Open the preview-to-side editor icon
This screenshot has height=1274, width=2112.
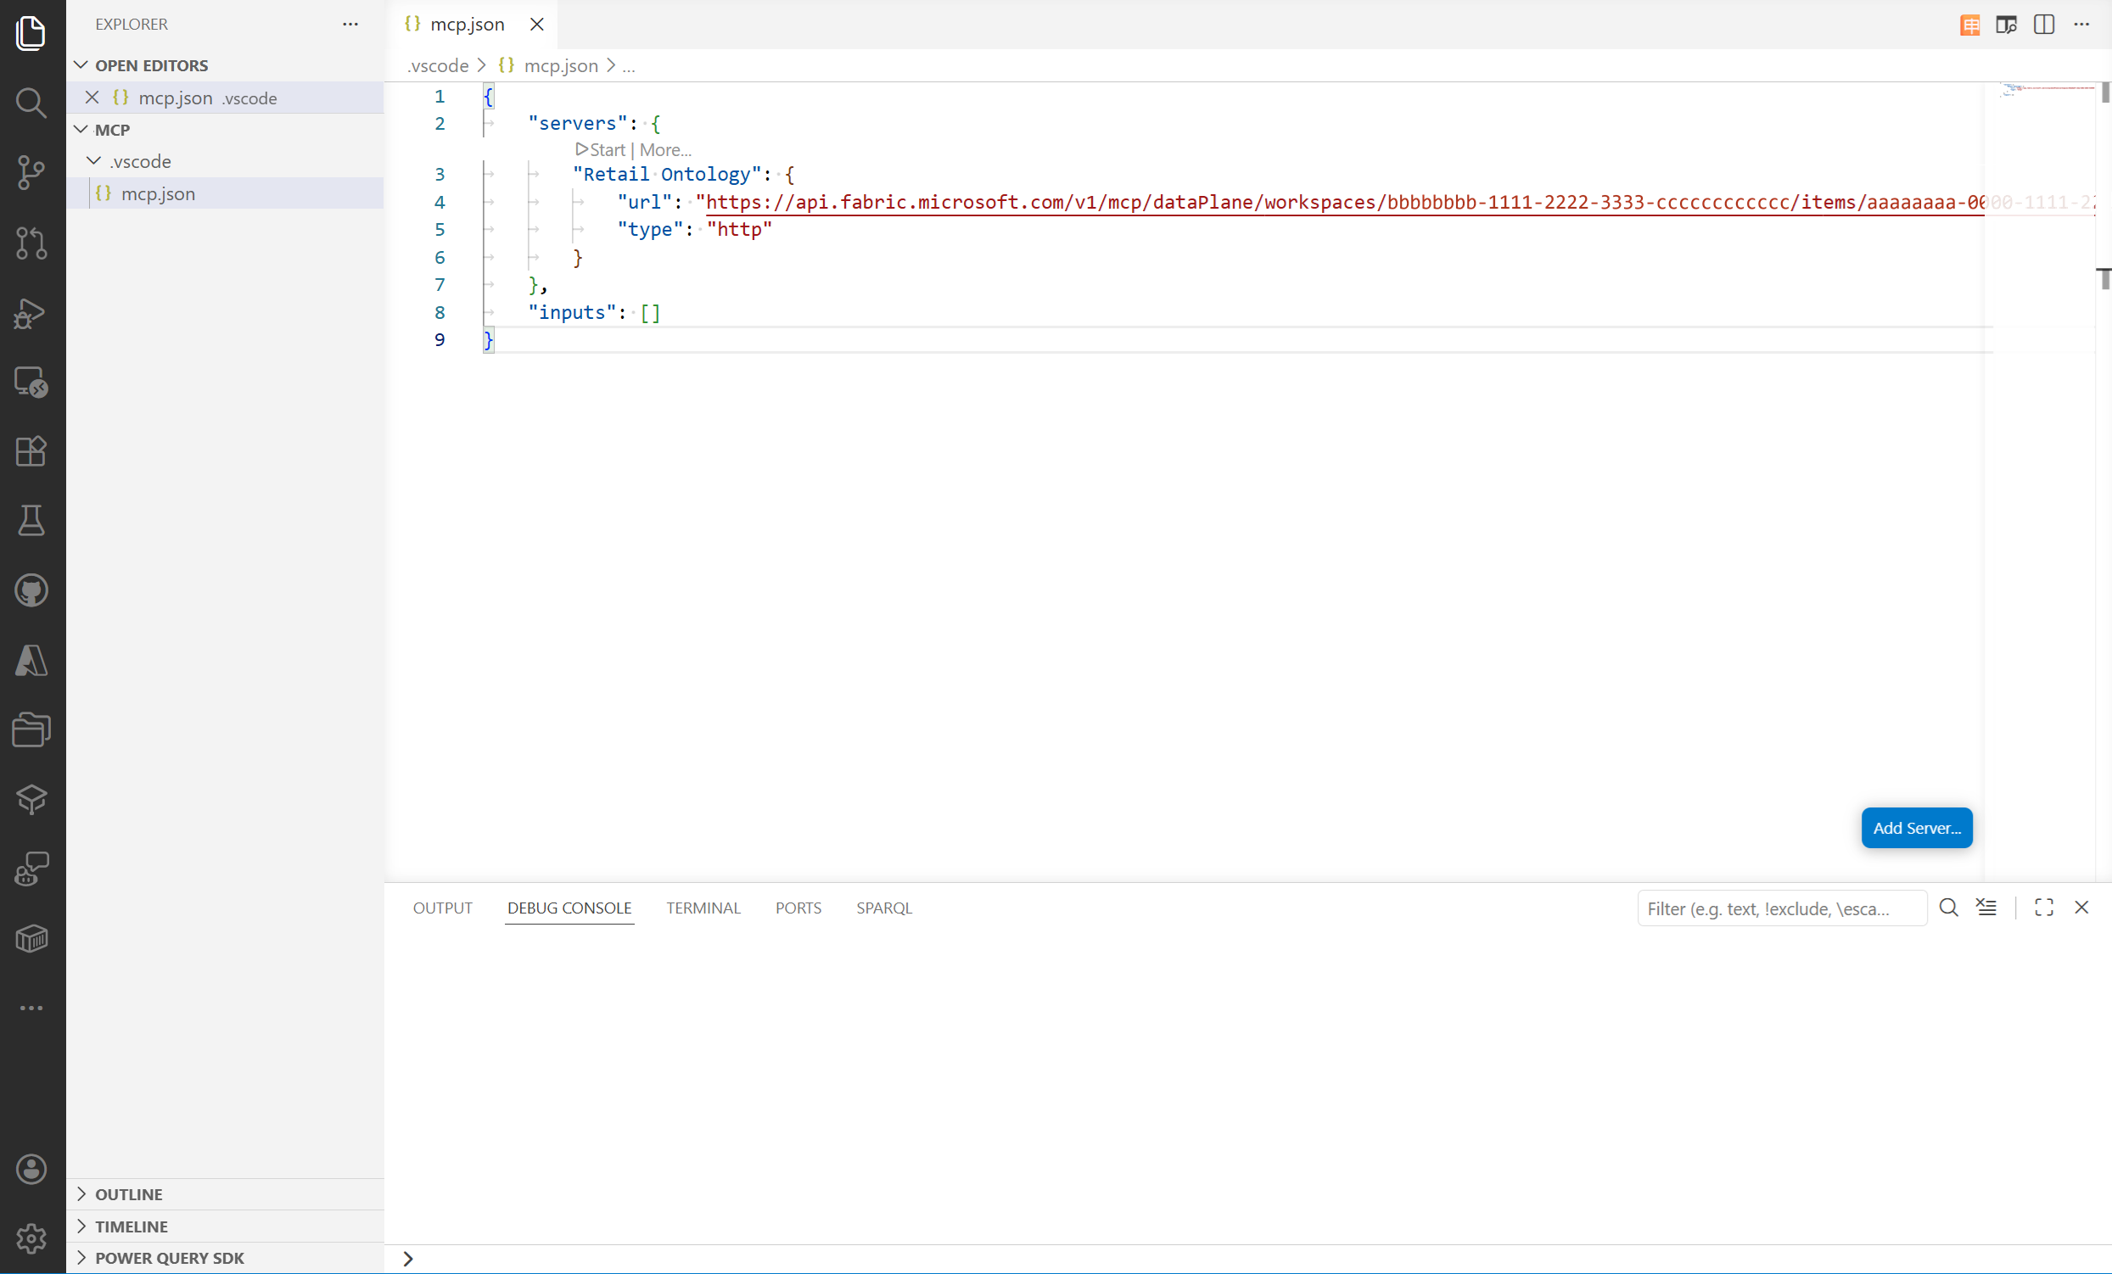point(2006,25)
